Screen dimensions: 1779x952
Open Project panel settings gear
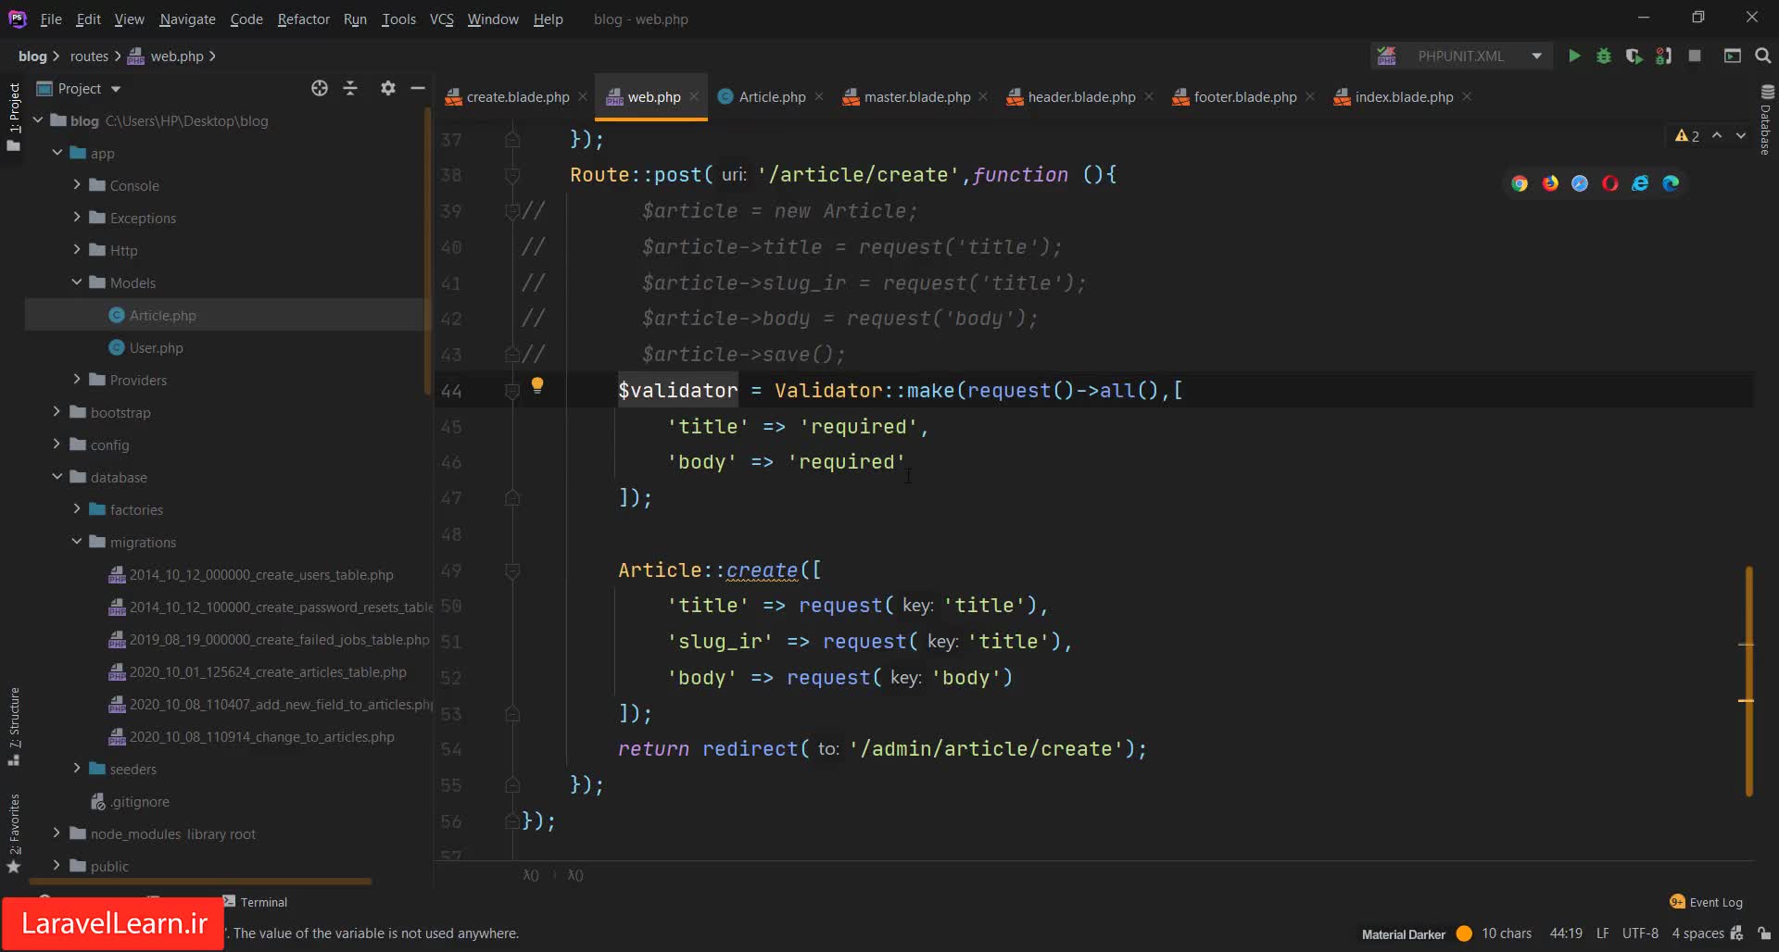pos(387,89)
